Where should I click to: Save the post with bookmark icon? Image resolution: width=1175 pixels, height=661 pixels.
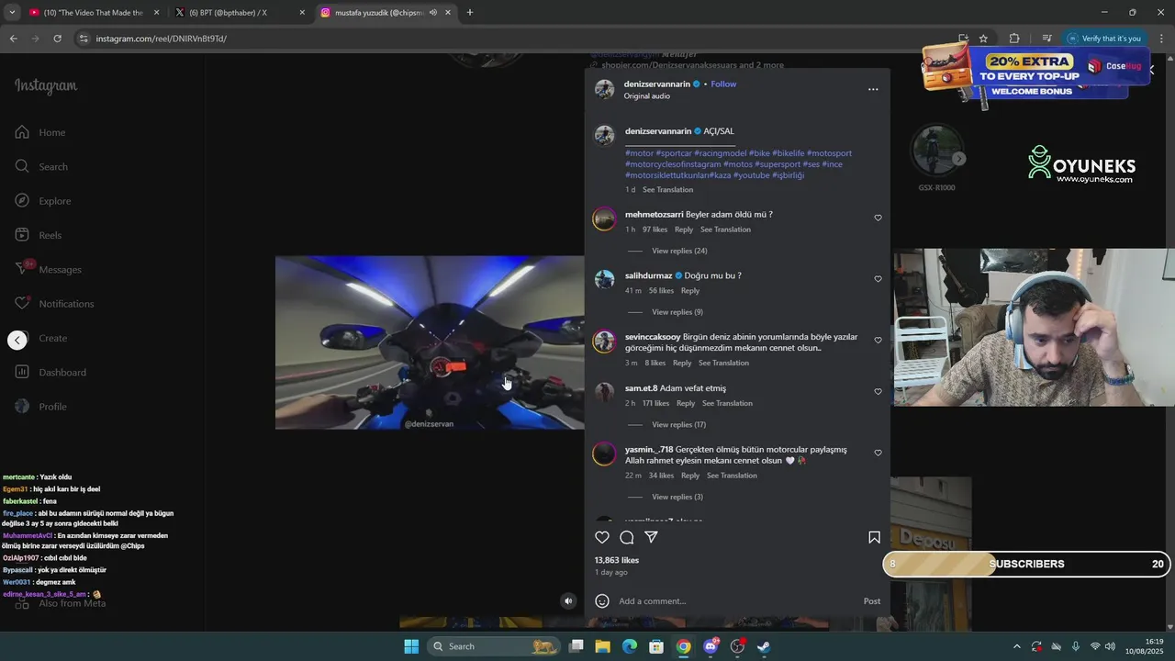(x=874, y=537)
